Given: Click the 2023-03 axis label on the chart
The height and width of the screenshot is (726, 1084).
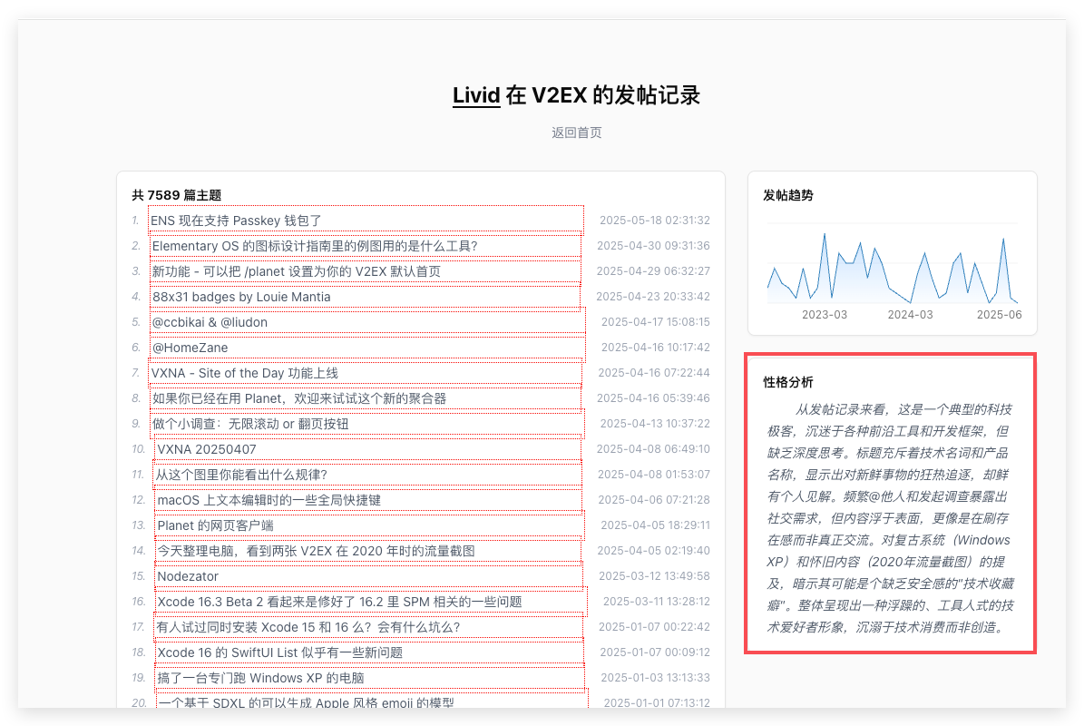Looking at the screenshot, I should [x=824, y=315].
